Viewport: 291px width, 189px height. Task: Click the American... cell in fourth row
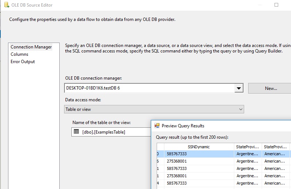(x=275, y=176)
